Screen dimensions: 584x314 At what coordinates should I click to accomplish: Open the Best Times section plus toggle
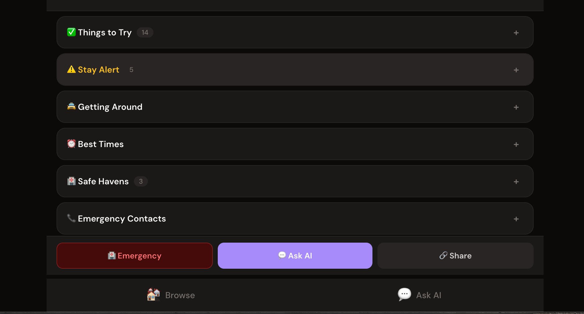tap(516, 145)
